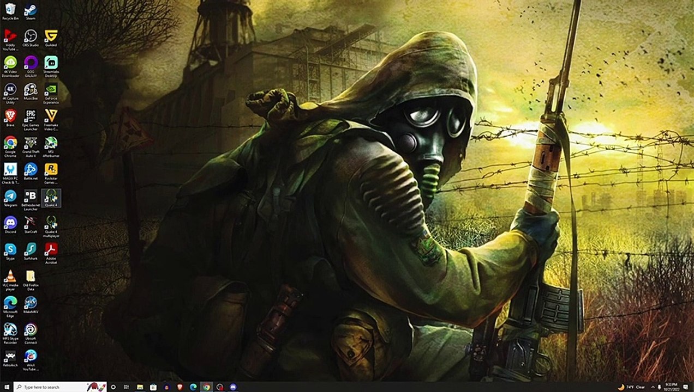
Task: Open the notification center icon
Action: point(686,387)
